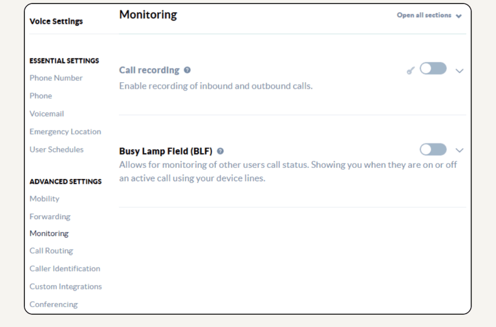Click the Voice Settings title
The width and height of the screenshot is (496, 327).
[56, 22]
